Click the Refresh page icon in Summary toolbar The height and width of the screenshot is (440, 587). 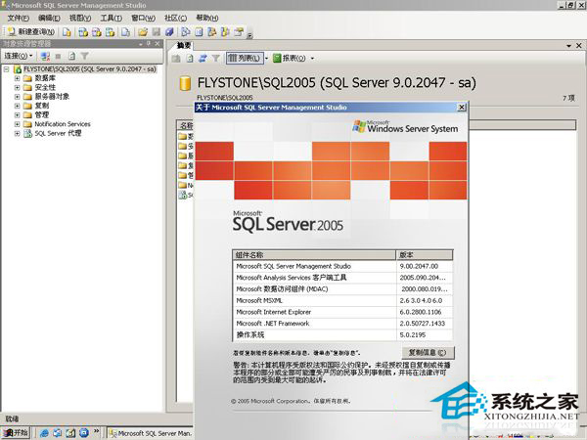190,59
